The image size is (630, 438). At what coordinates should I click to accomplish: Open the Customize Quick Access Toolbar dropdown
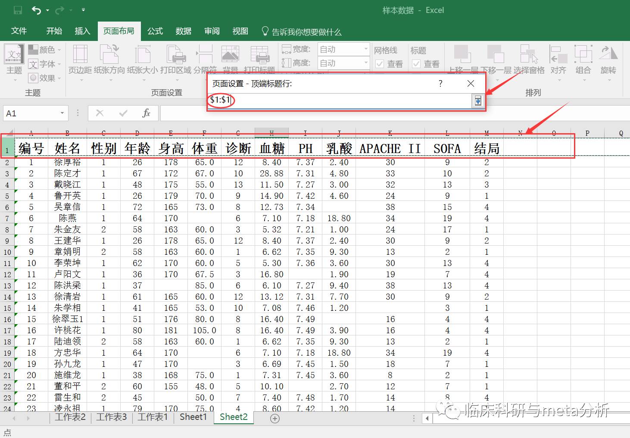83,10
